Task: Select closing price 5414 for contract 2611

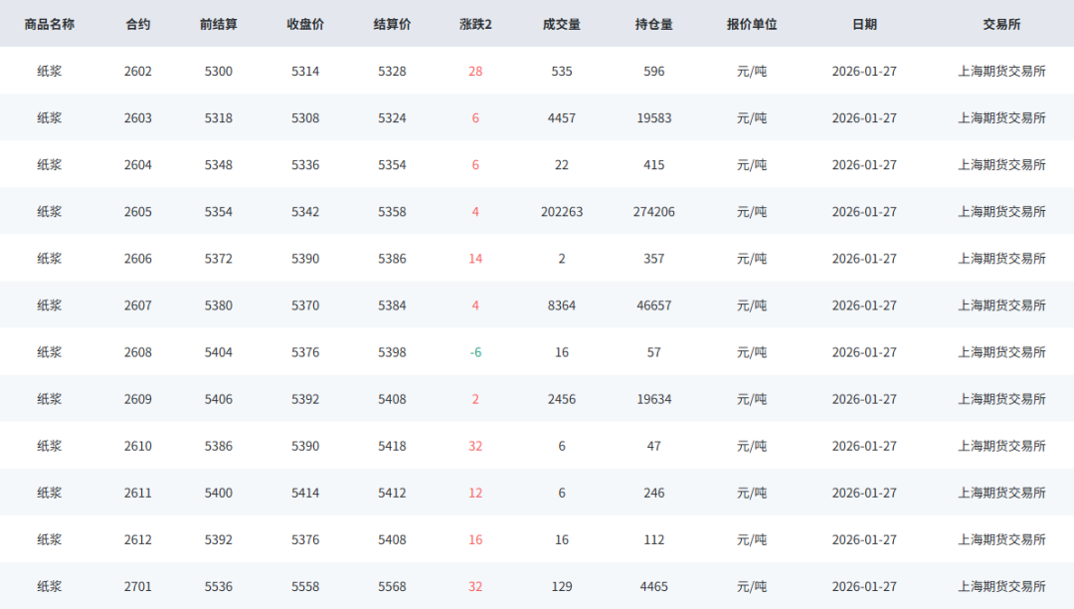Action: [305, 493]
